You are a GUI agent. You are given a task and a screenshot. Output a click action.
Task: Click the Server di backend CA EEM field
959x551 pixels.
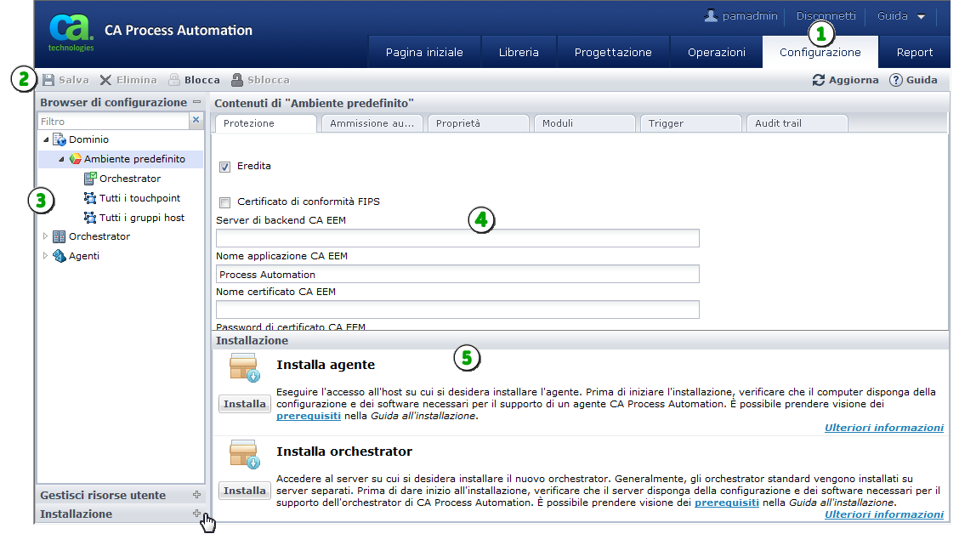[457, 238]
